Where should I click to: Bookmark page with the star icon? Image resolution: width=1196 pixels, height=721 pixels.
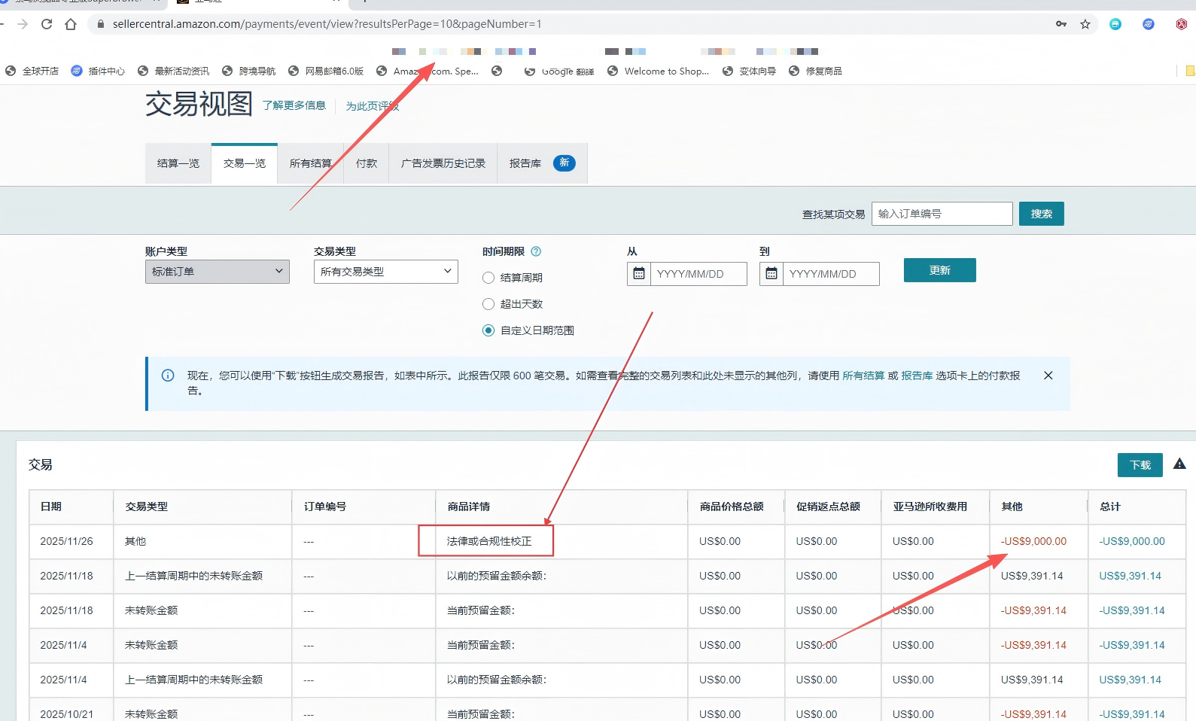1085,24
